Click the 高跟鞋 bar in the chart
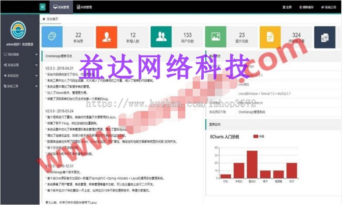This screenshot has height=205, width=342. (279, 174)
